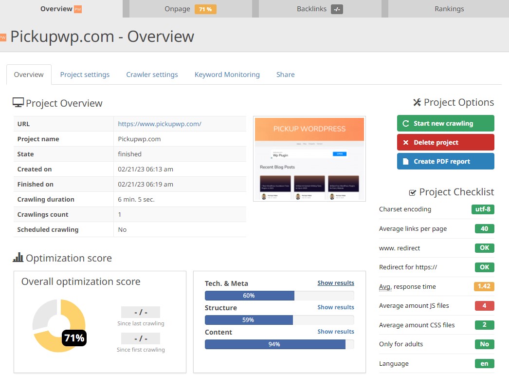
Task: Click the No badge for Only for adults
Action: click(x=484, y=344)
